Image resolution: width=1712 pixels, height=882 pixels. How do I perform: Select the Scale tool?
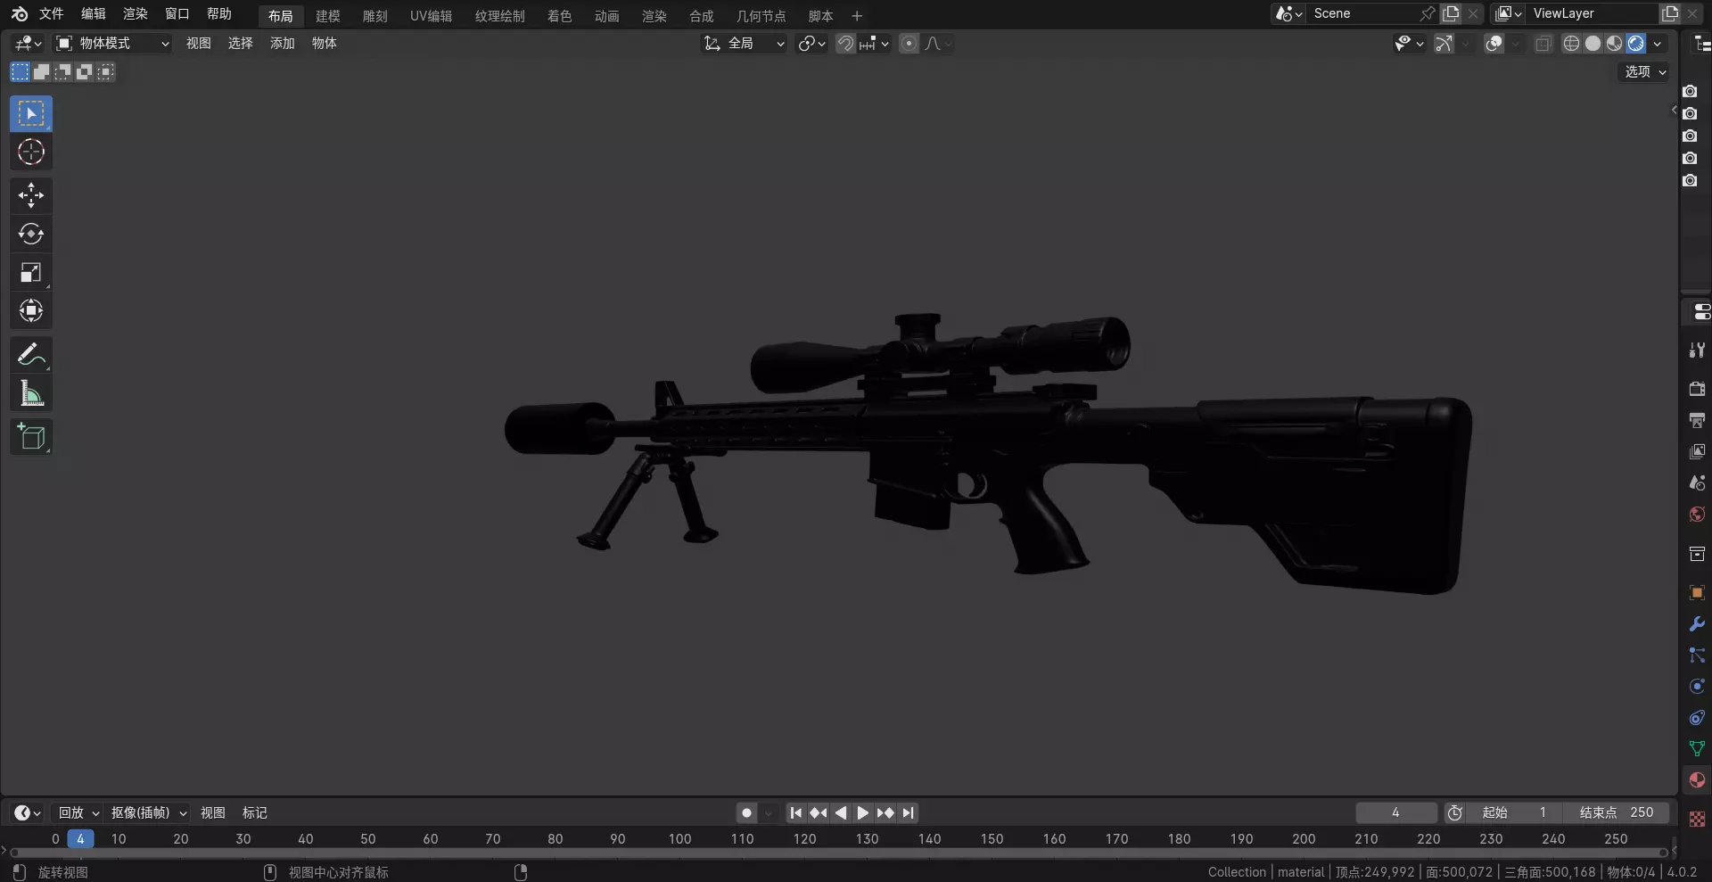(x=31, y=272)
